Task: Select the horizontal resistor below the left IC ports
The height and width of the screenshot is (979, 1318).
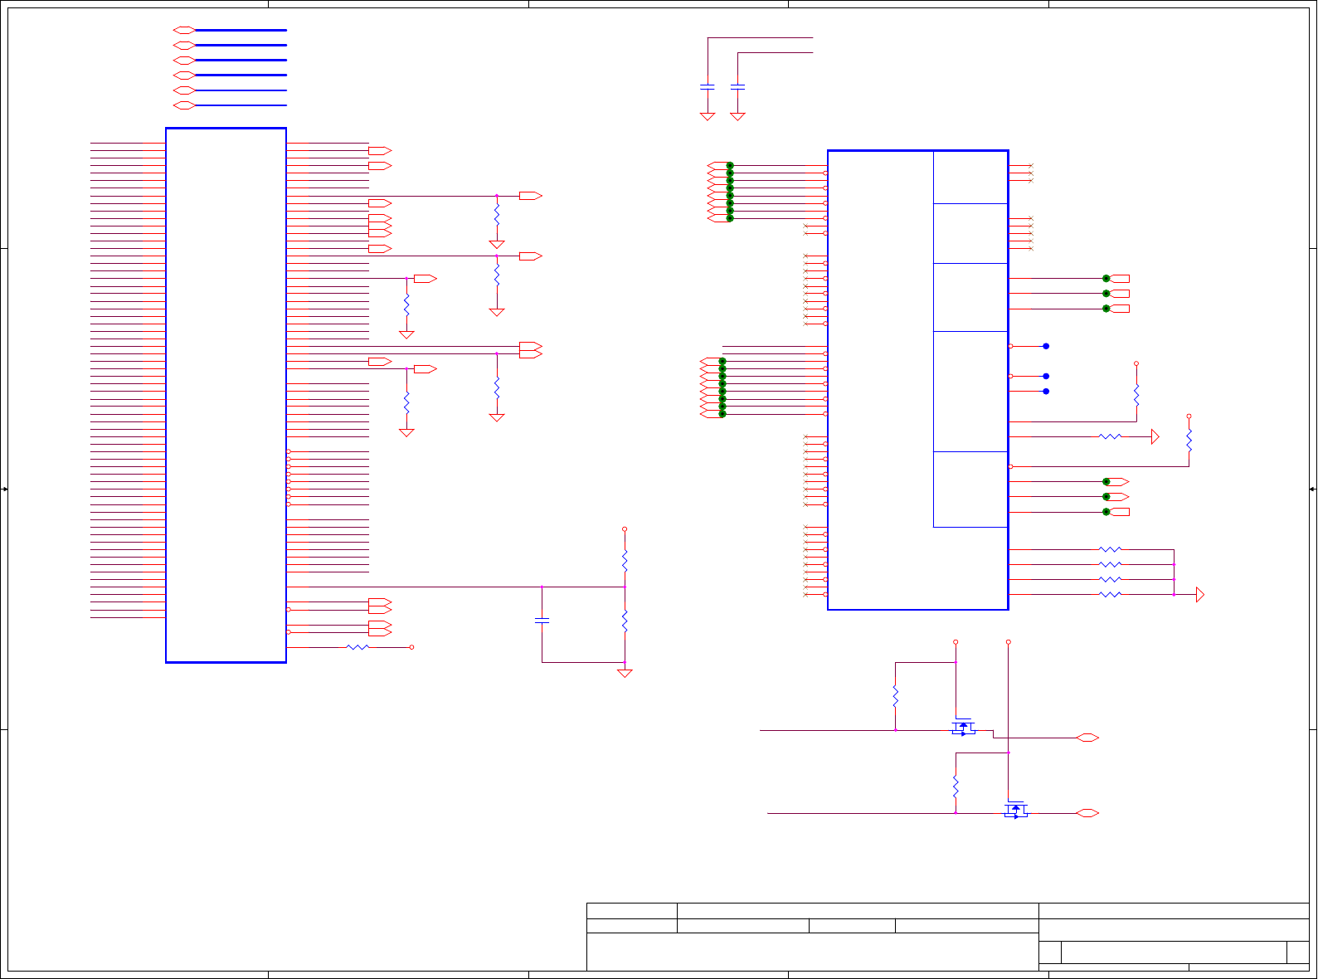Action: (x=357, y=647)
